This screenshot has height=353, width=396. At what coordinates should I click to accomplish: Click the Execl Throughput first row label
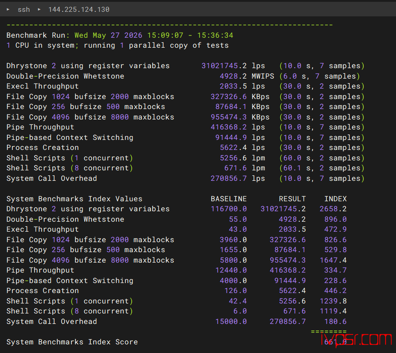pos(42,86)
